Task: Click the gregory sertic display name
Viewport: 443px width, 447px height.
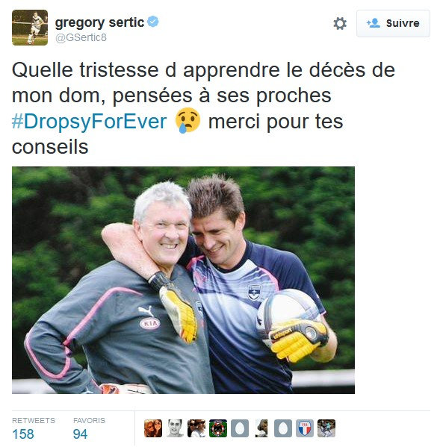Action: click(99, 22)
